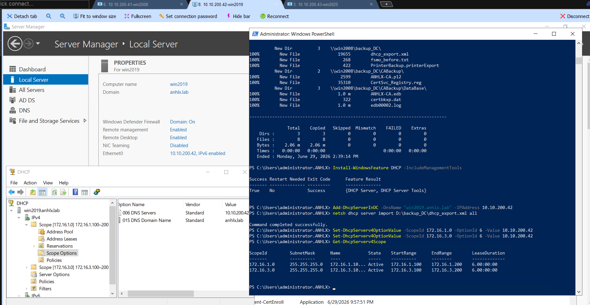
Task: Click the Vendor column header in DHCP
Action: 202,204
